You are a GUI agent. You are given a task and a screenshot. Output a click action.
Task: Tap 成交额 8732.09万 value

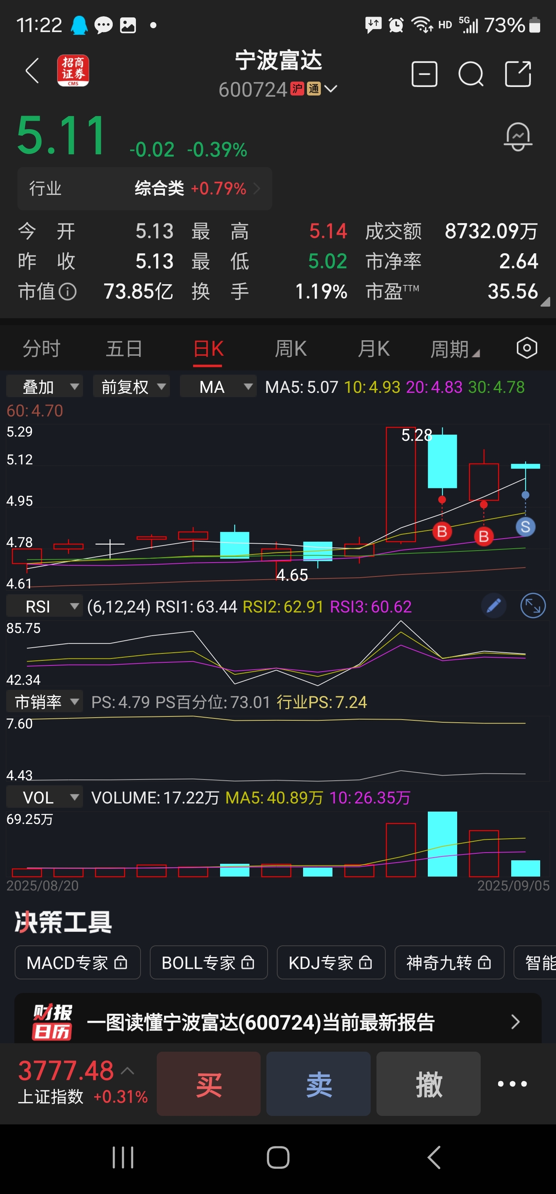click(x=491, y=231)
